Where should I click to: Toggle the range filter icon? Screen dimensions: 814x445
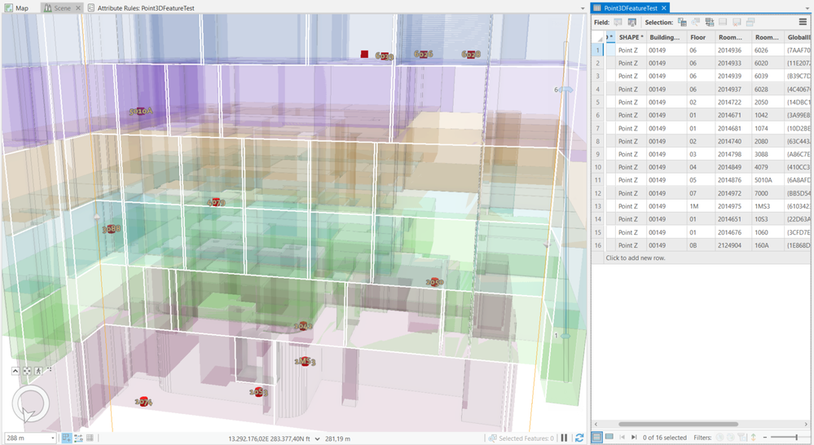click(x=730, y=437)
